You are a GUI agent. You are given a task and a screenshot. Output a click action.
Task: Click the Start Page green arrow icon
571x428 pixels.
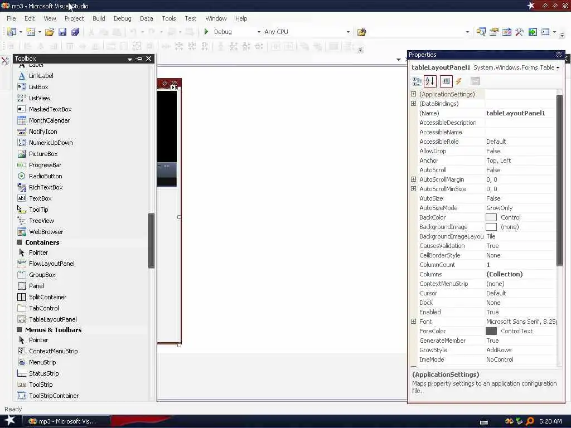point(533,32)
